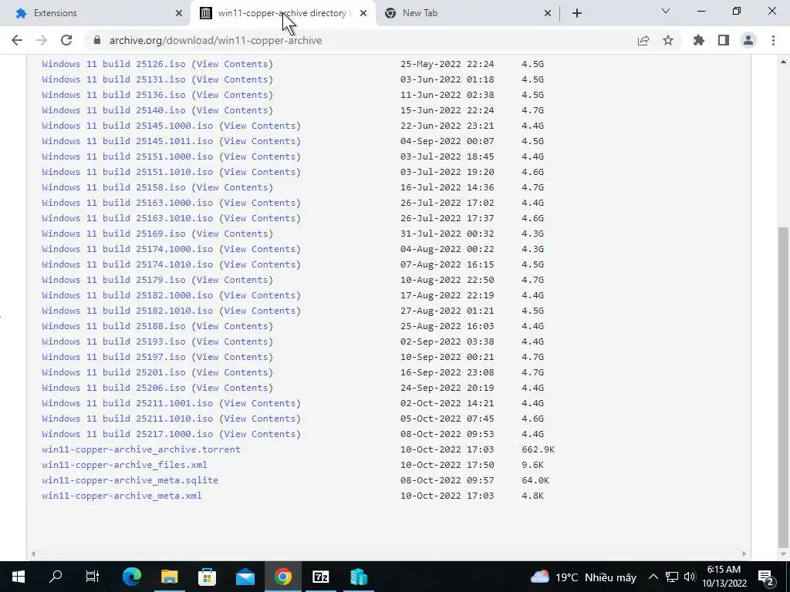Download Windows 11 build 25145.1011.iso
Screen dimensions: 790x592
[x=127, y=141]
